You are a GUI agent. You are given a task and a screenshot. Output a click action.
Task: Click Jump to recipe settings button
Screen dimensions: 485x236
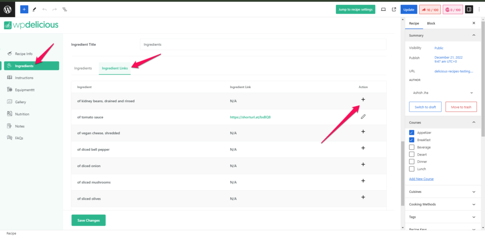[355, 9]
